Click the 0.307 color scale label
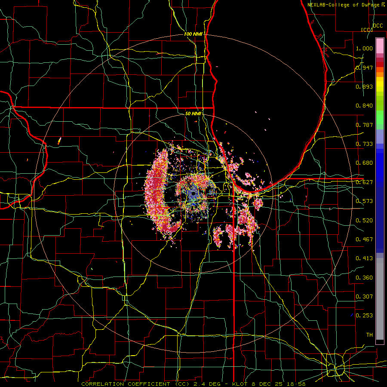The height and width of the screenshot is (387, 387). (364, 296)
